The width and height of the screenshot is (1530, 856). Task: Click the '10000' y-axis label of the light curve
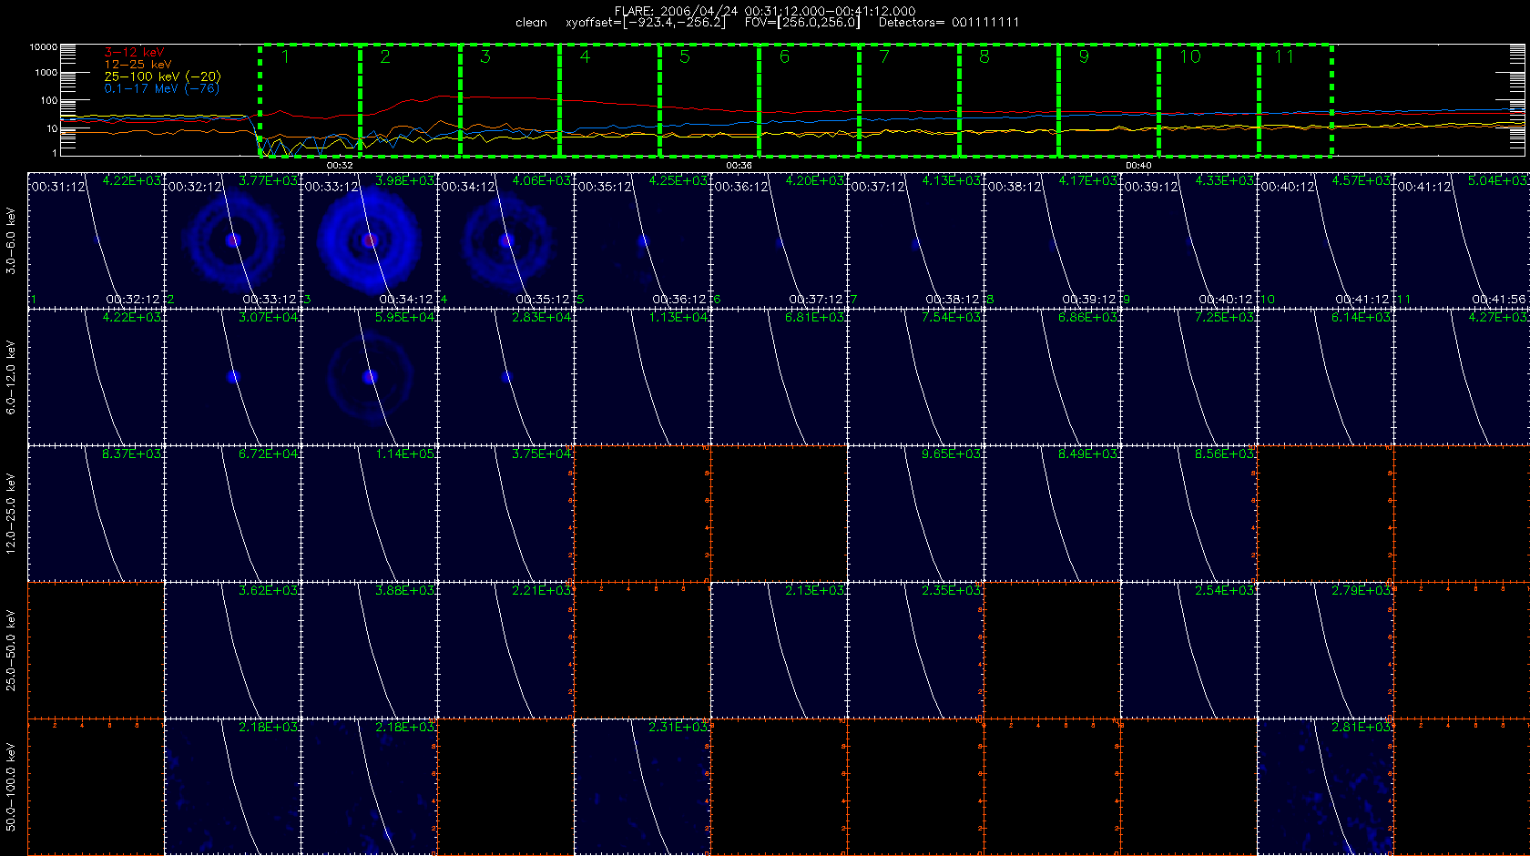[44, 46]
